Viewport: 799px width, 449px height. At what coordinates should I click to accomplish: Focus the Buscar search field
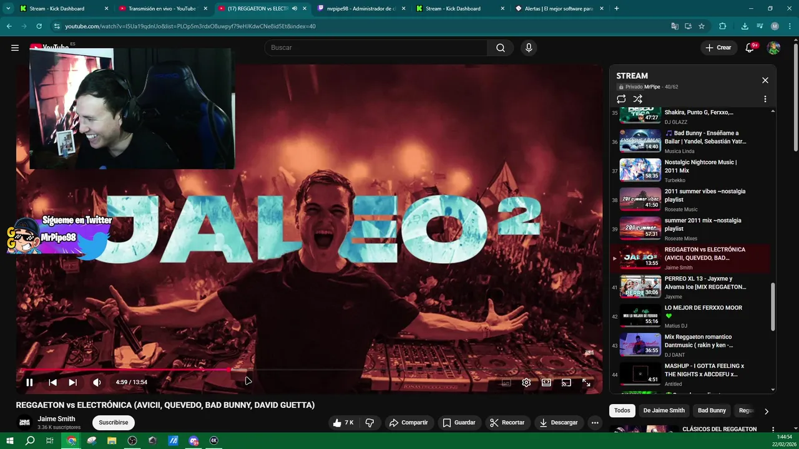(376, 47)
